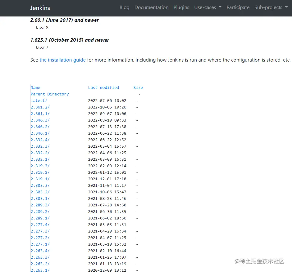Open the 2.289.2/ directory
The height and width of the screenshot is (272, 292).
[40, 211]
